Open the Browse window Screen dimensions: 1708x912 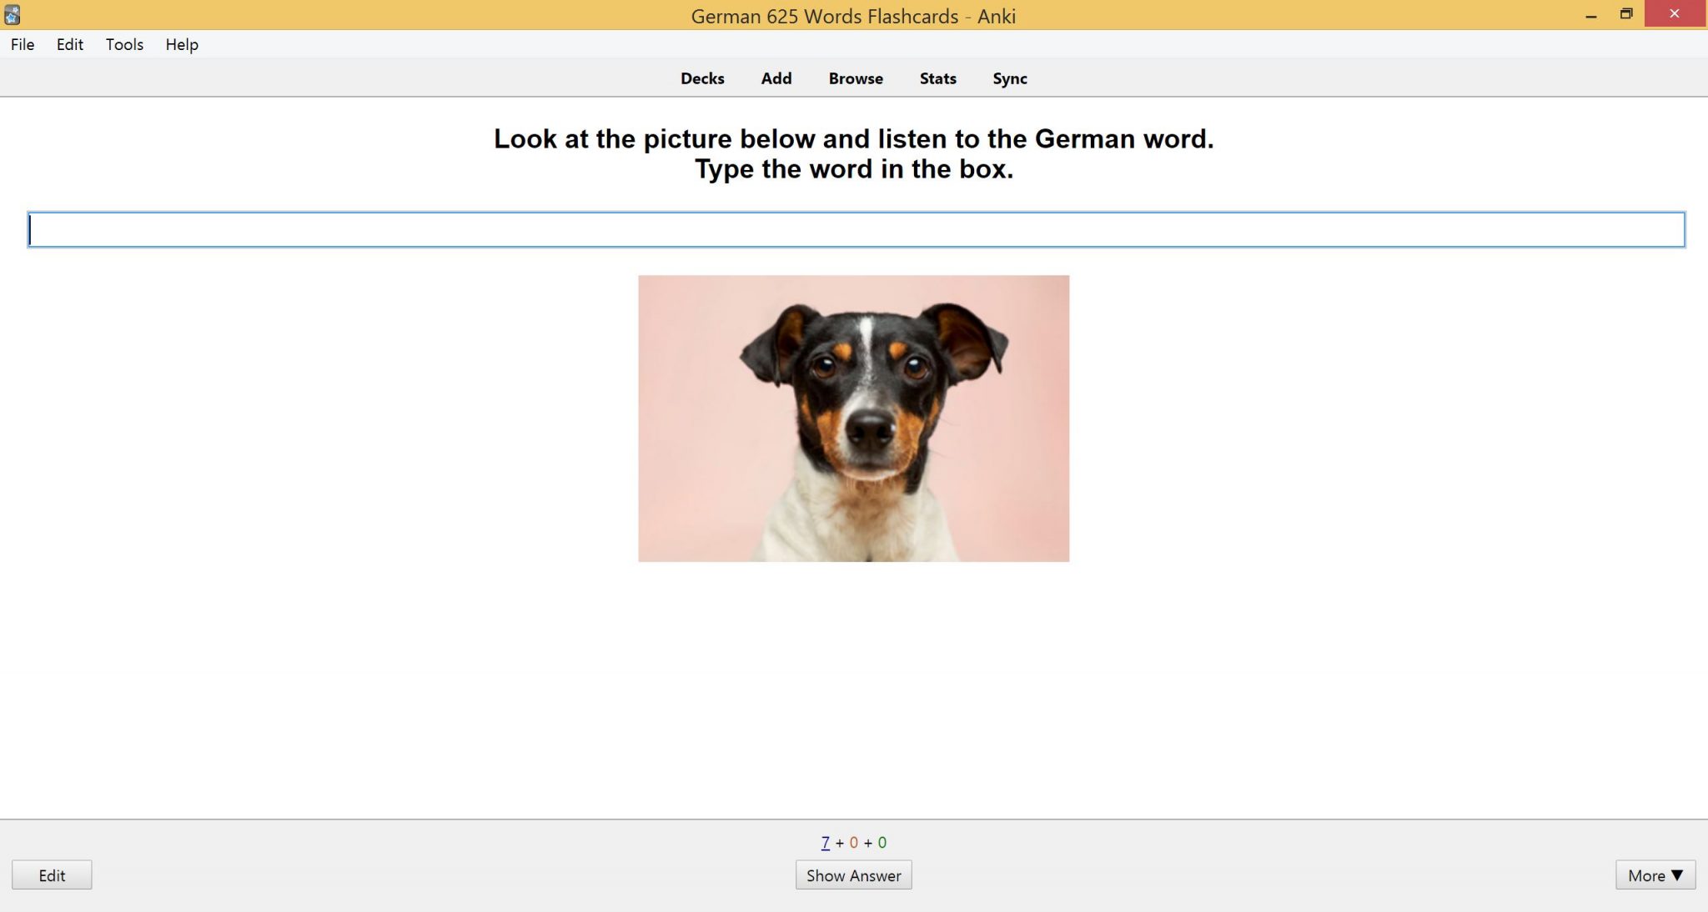pos(855,78)
